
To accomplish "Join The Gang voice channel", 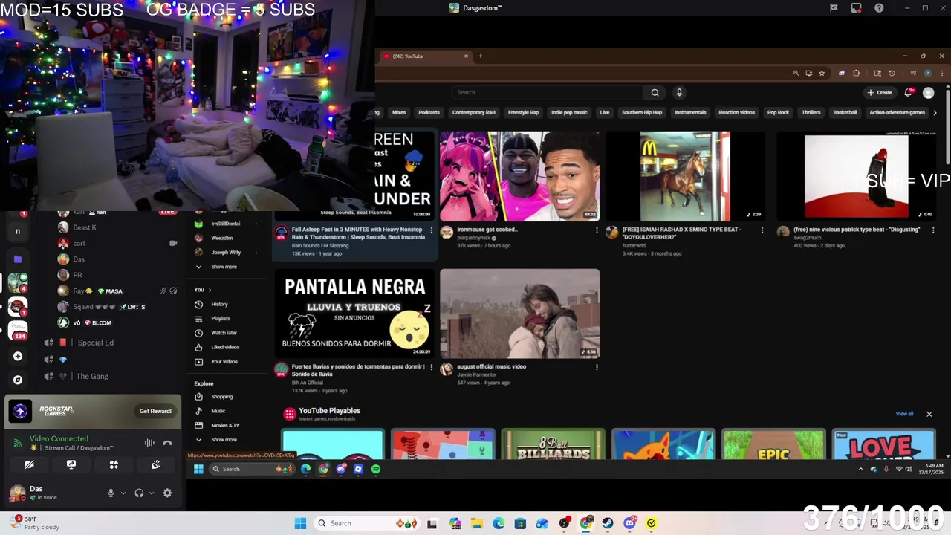I will (93, 376).
